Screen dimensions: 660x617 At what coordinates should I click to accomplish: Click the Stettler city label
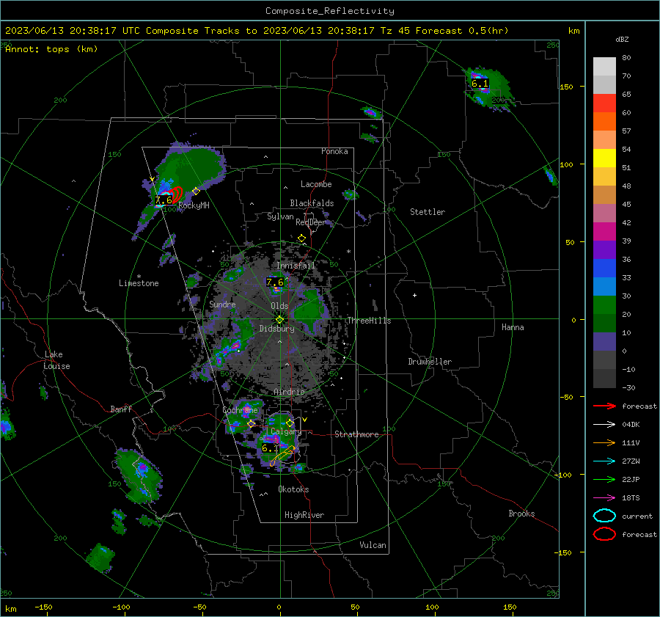(428, 212)
